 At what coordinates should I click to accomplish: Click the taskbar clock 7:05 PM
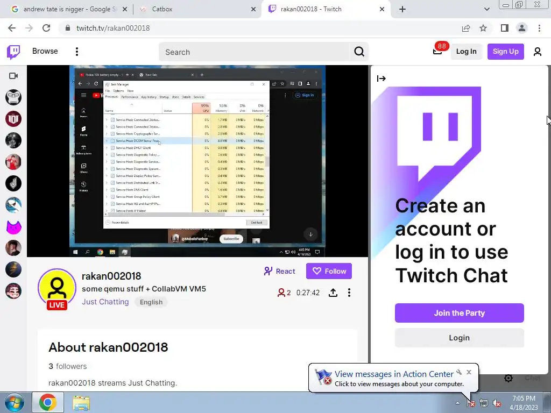[524, 403]
